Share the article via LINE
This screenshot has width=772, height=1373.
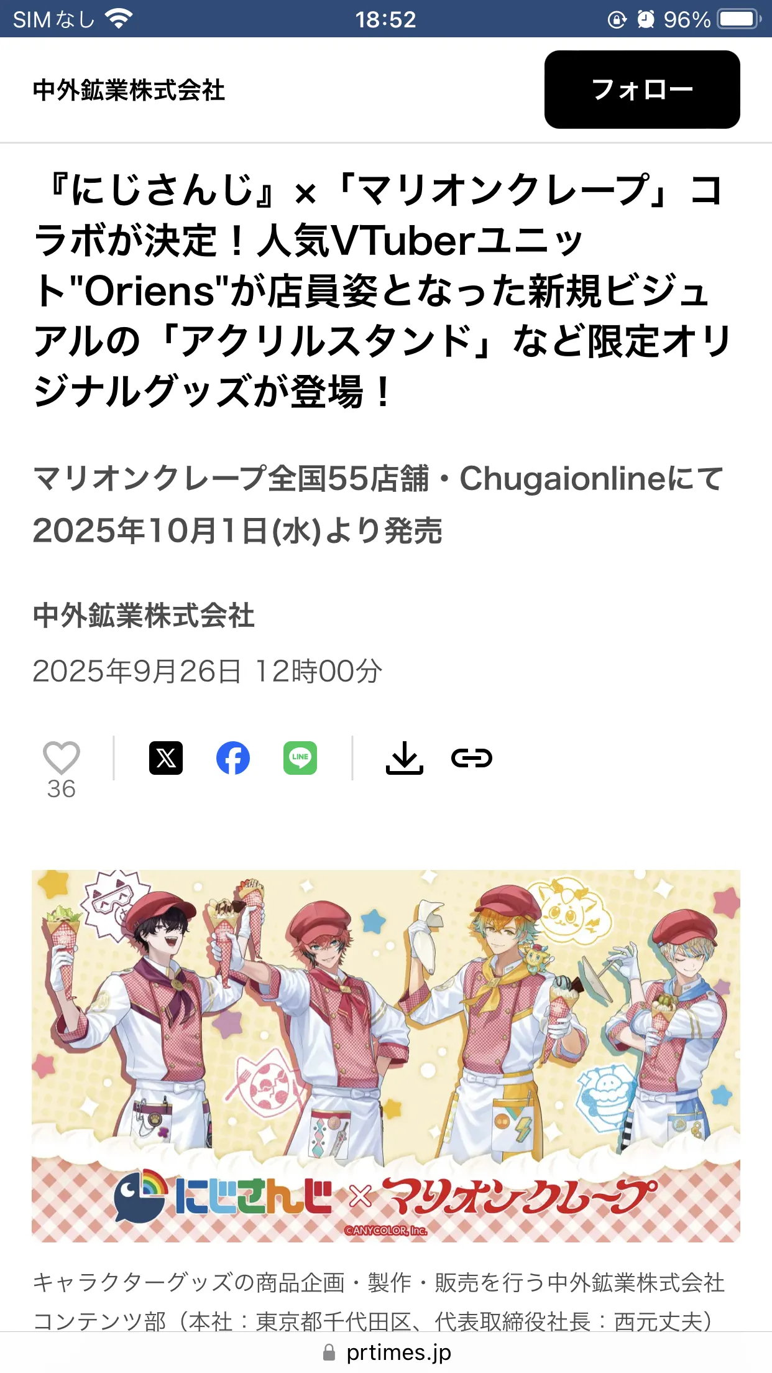point(300,758)
